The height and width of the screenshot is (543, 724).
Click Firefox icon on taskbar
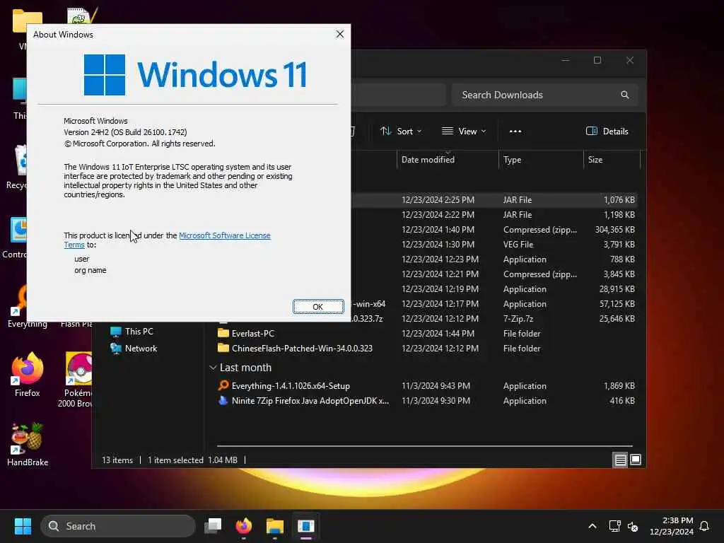point(244,526)
